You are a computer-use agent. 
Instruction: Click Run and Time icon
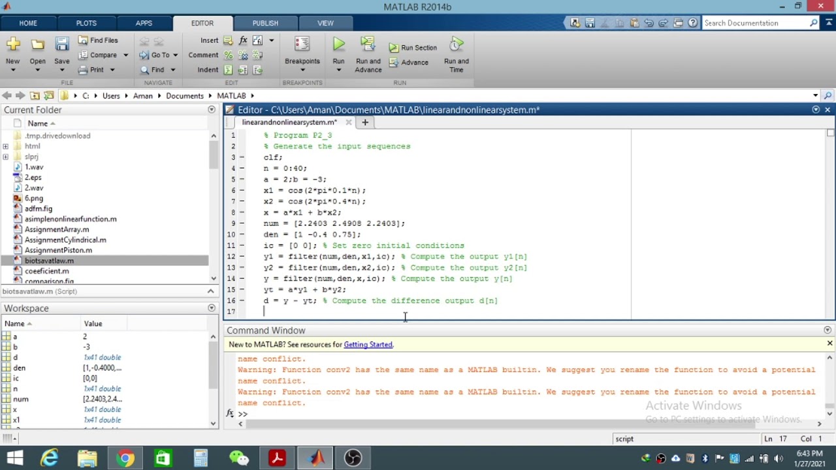pyautogui.click(x=457, y=44)
